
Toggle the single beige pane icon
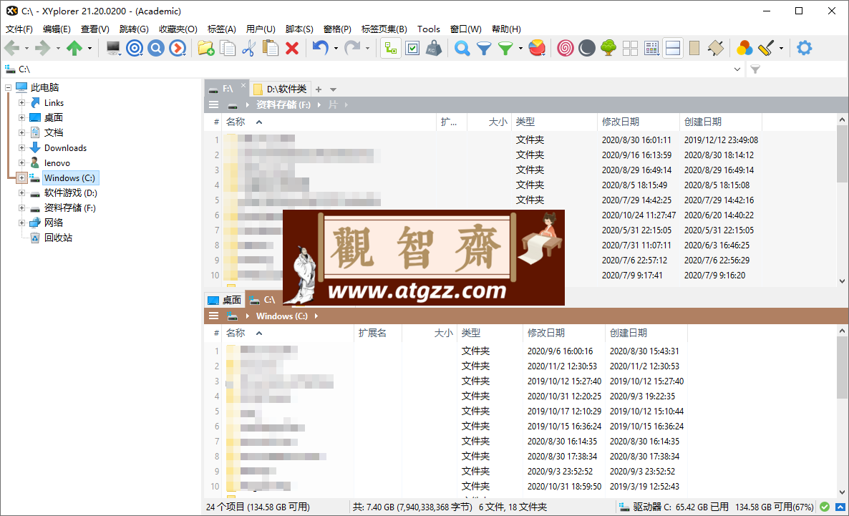pyautogui.click(x=694, y=48)
